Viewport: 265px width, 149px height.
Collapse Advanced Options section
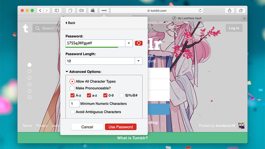coord(67,72)
